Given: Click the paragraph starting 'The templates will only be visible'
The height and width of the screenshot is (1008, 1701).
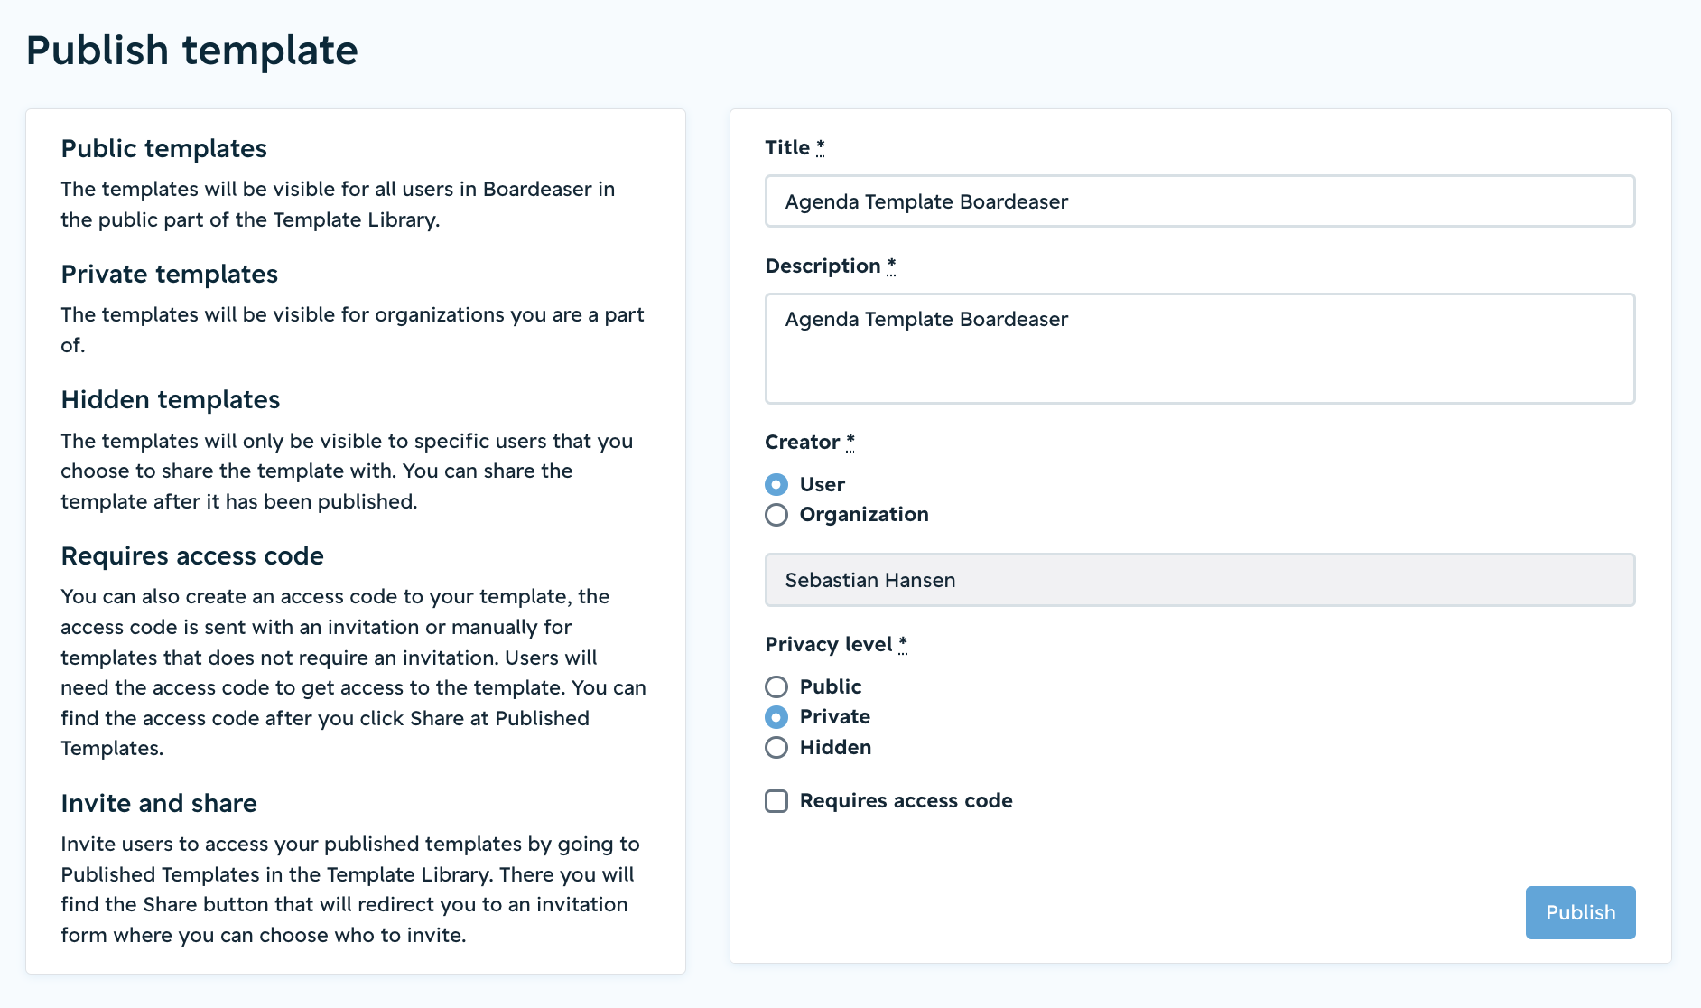Looking at the screenshot, I should pyautogui.click(x=347, y=471).
